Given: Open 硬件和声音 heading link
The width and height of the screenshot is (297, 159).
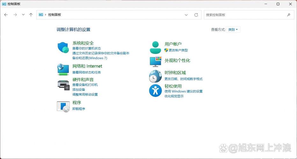Looking at the screenshot, I should (83, 79).
